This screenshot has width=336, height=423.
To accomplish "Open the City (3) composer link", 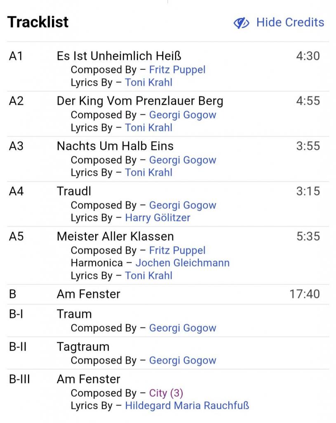I will click(x=166, y=393).
